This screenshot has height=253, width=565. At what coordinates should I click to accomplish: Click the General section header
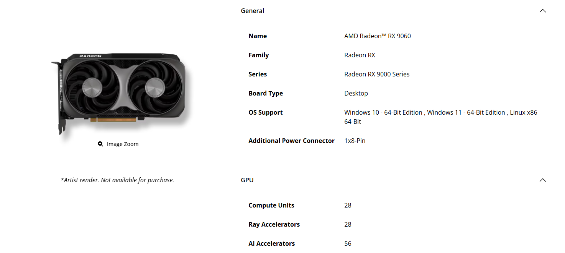click(x=253, y=11)
